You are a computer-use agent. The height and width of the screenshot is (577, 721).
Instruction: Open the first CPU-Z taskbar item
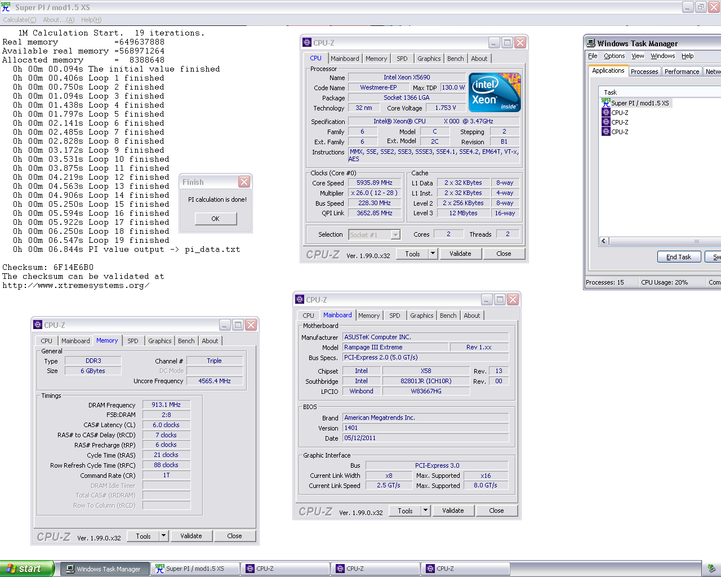click(x=285, y=569)
